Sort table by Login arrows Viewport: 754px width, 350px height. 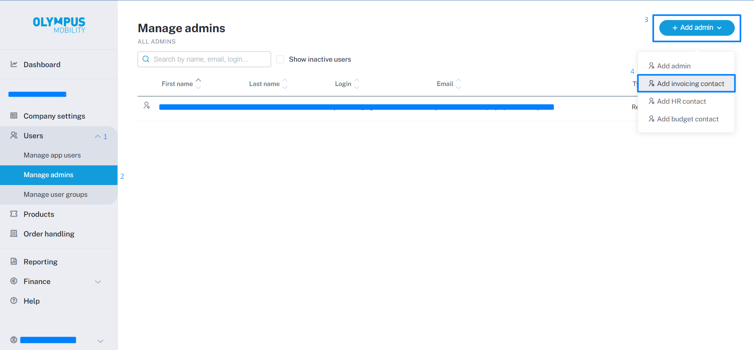[x=357, y=84]
